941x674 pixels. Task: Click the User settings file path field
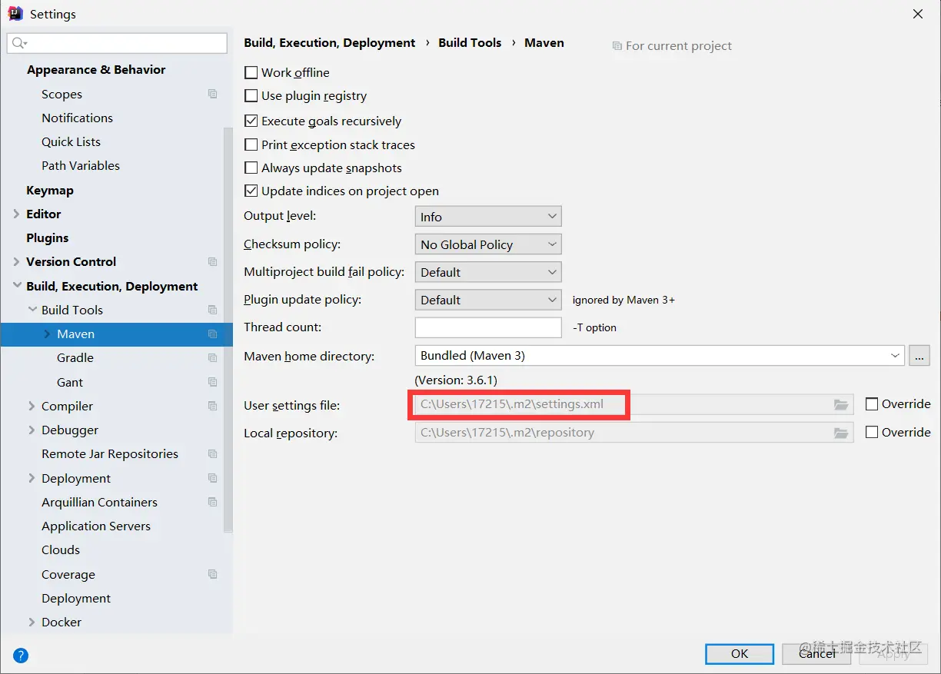(634, 404)
